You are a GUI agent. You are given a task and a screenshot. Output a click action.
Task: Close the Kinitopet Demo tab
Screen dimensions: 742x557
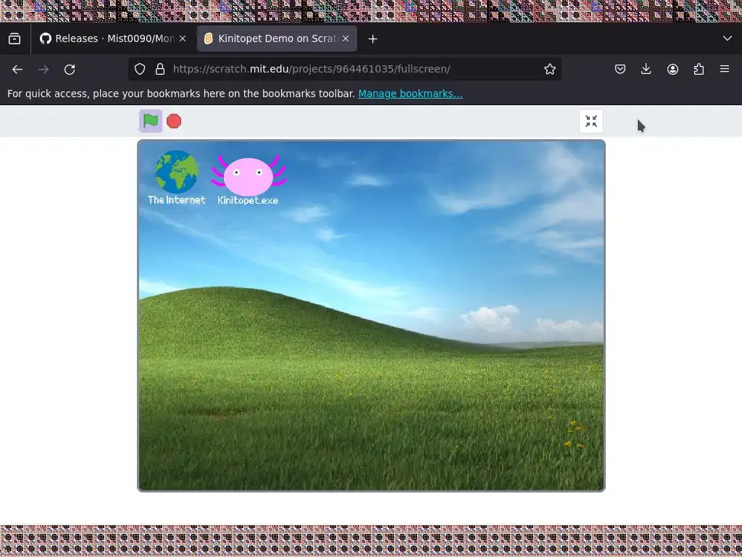(346, 39)
